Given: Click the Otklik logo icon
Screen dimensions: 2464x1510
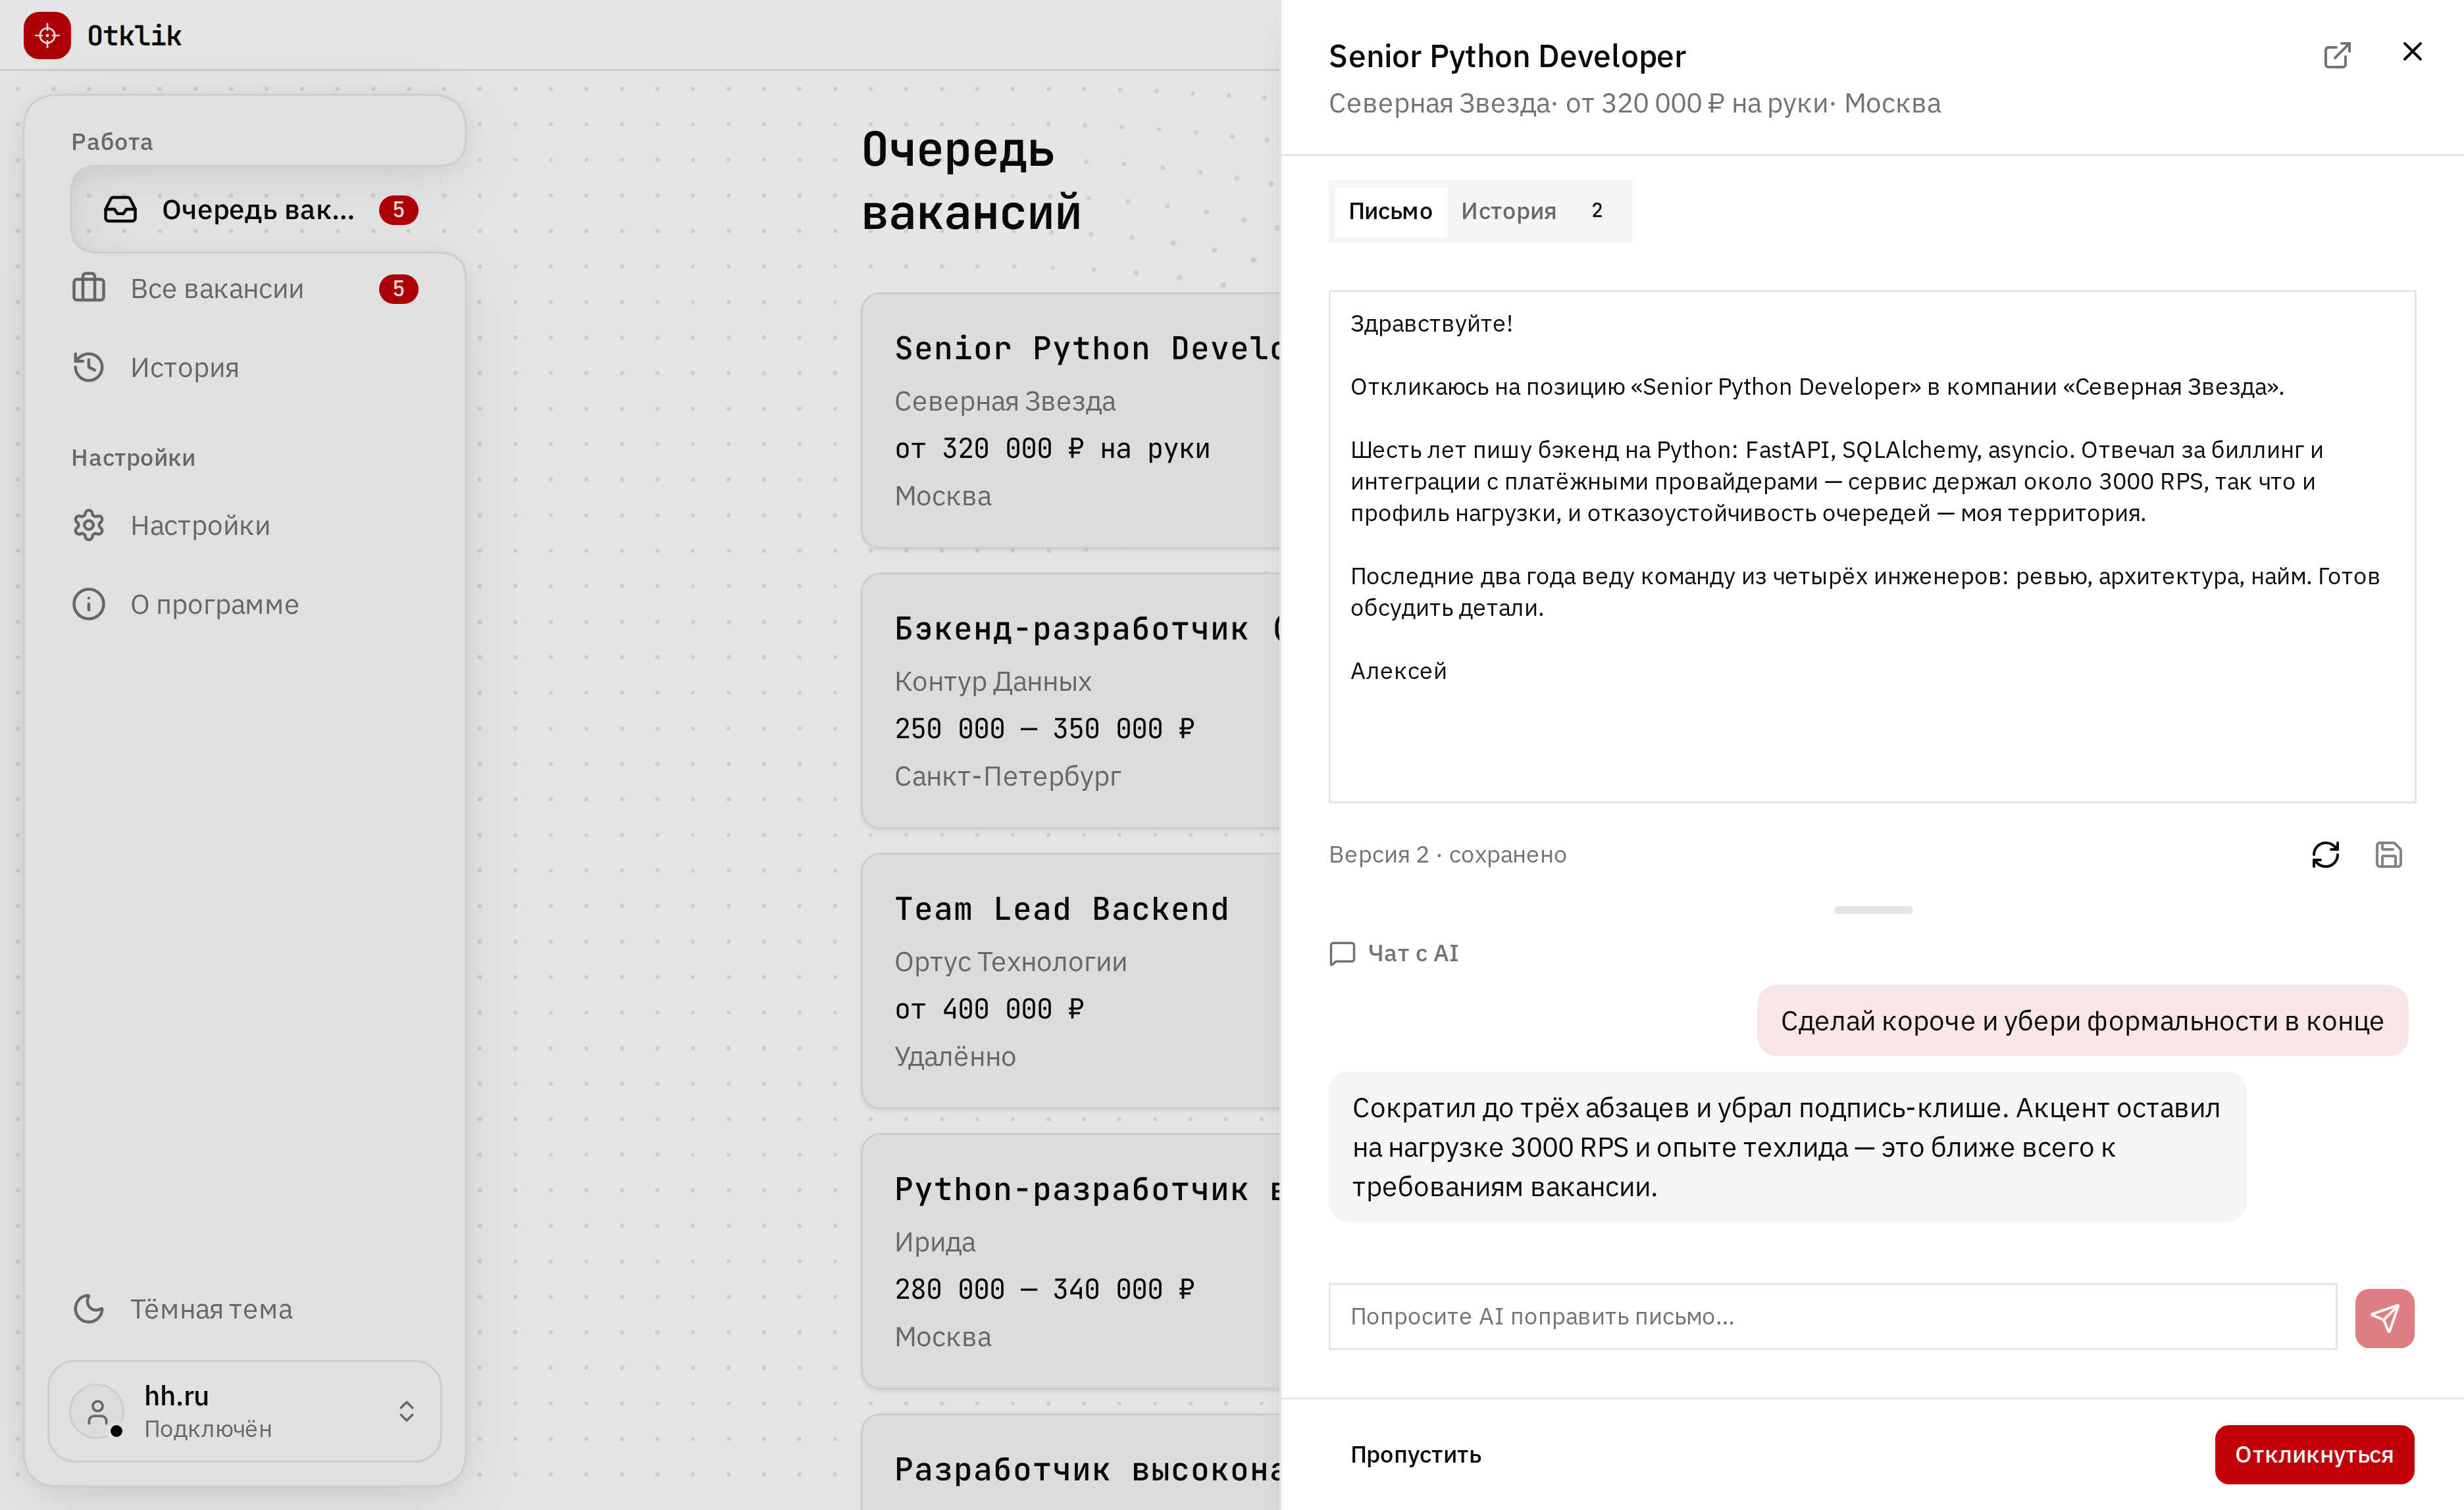Looking at the screenshot, I should (x=47, y=35).
